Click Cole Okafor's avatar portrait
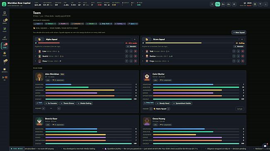The width and height of the screenshot is (270, 151). point(147,77)
